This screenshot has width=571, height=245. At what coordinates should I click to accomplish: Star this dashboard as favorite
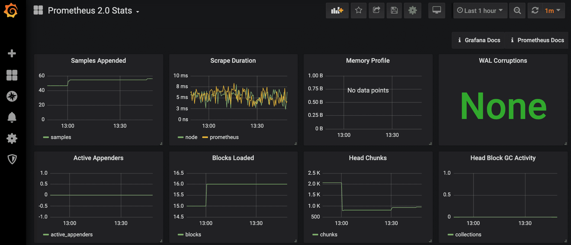[358, 11]
